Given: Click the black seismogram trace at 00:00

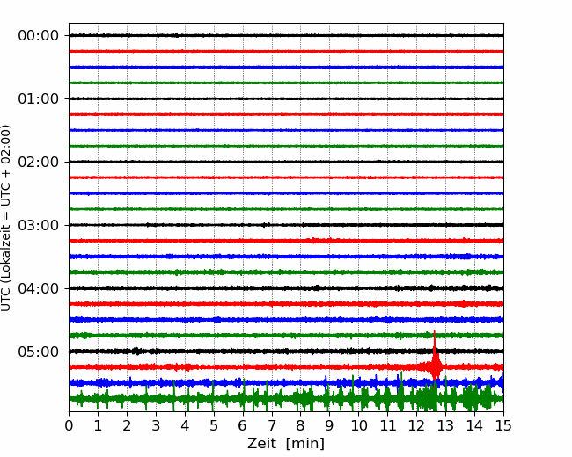Looking at the screenshot, I should tap(286, 35).
